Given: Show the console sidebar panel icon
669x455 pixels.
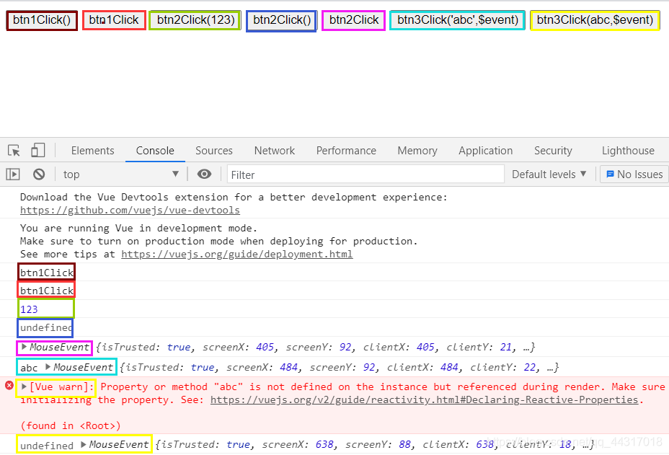Looking at the screenshot, I should pos(13,175).
